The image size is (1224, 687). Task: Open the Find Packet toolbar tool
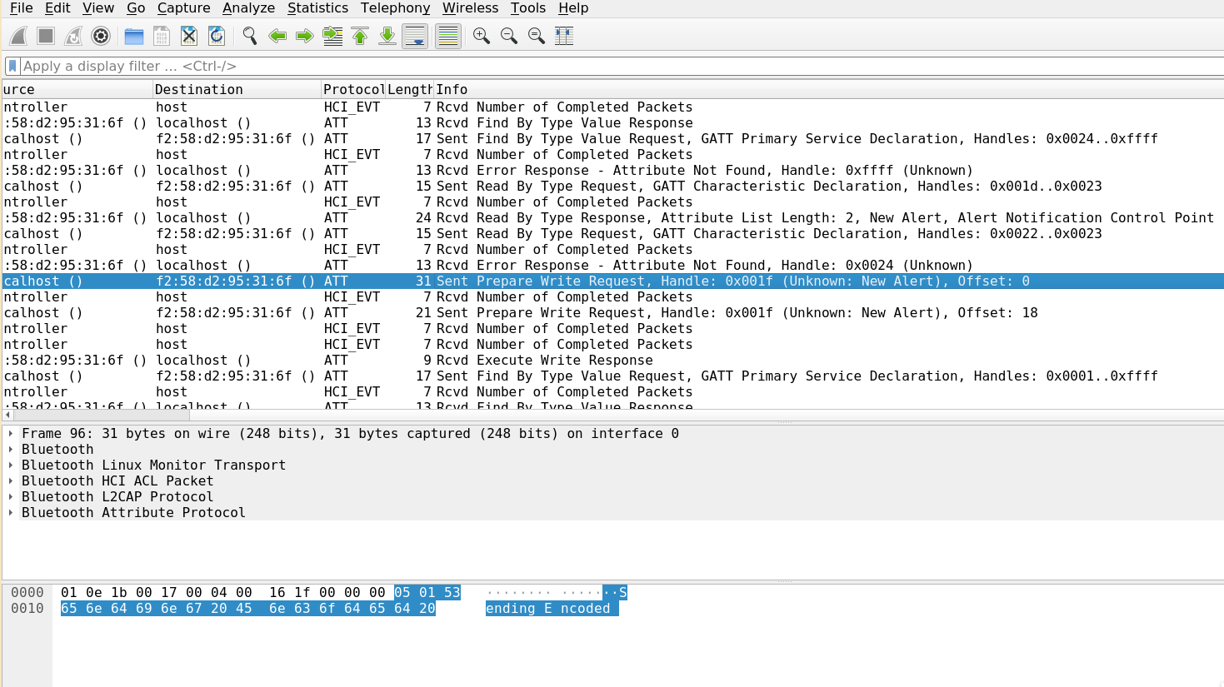[249, 36]
